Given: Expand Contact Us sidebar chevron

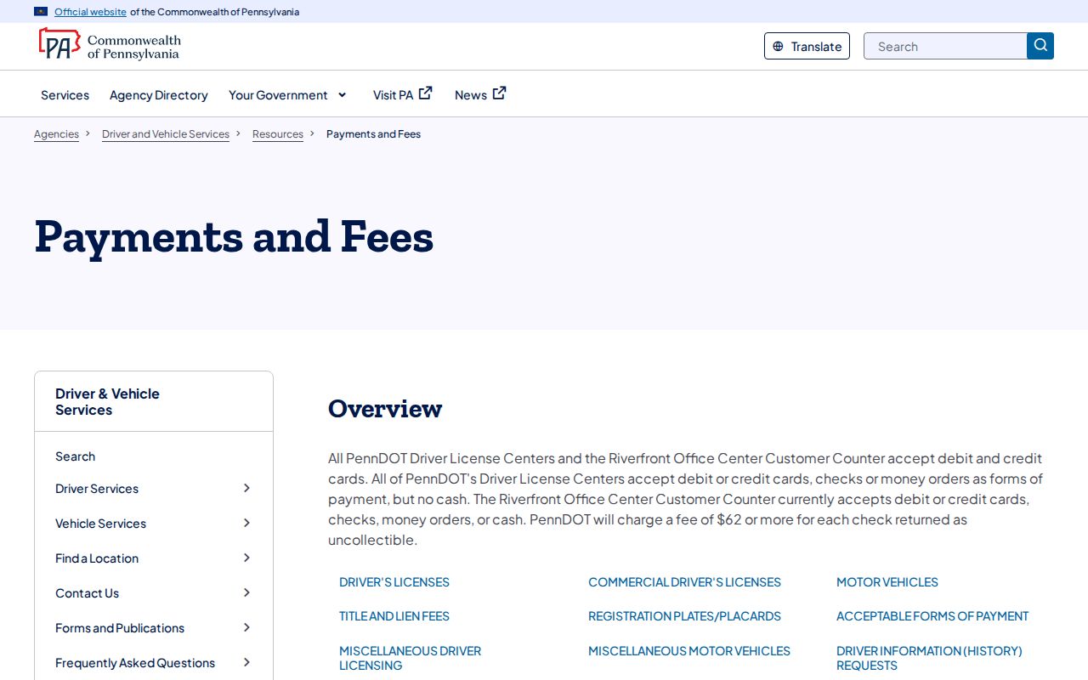Looking at the screenshot, I should click(x=246, y=592).
